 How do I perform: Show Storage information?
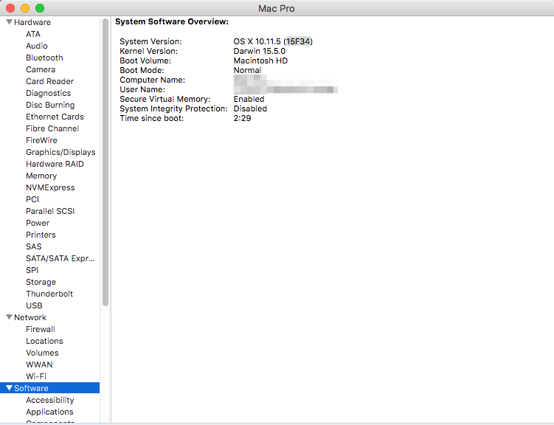tap(41, 282)
